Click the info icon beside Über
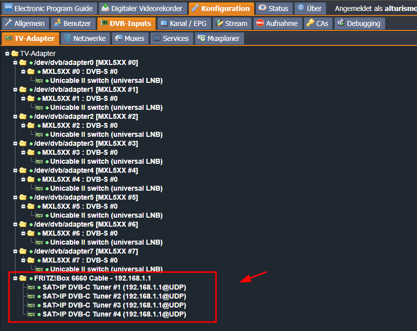The height and width of the screenshot is (331, 417). click(301, 7)
